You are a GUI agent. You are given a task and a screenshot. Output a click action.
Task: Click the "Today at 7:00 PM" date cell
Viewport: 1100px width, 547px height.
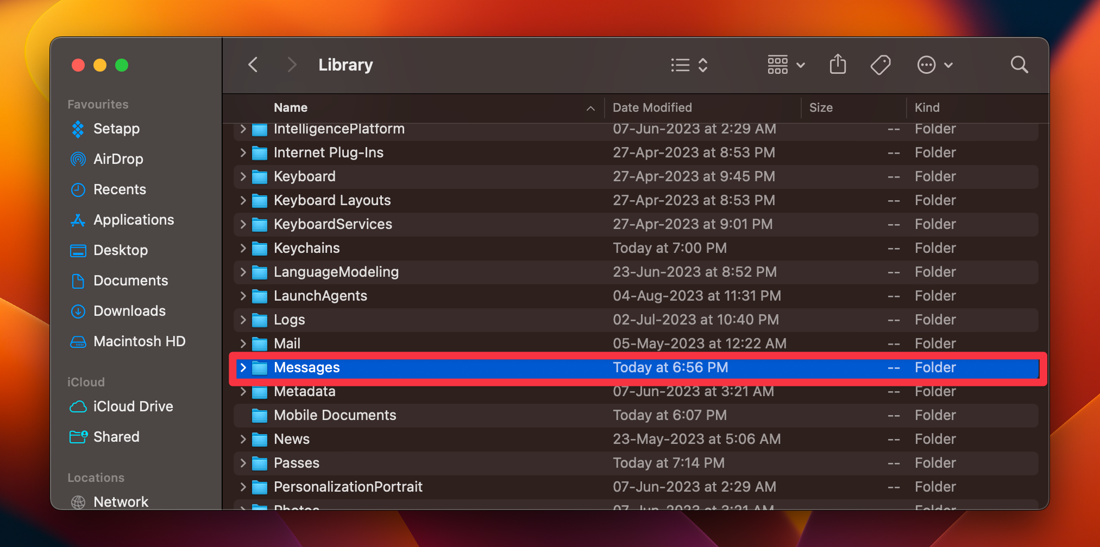click(670, 248)
